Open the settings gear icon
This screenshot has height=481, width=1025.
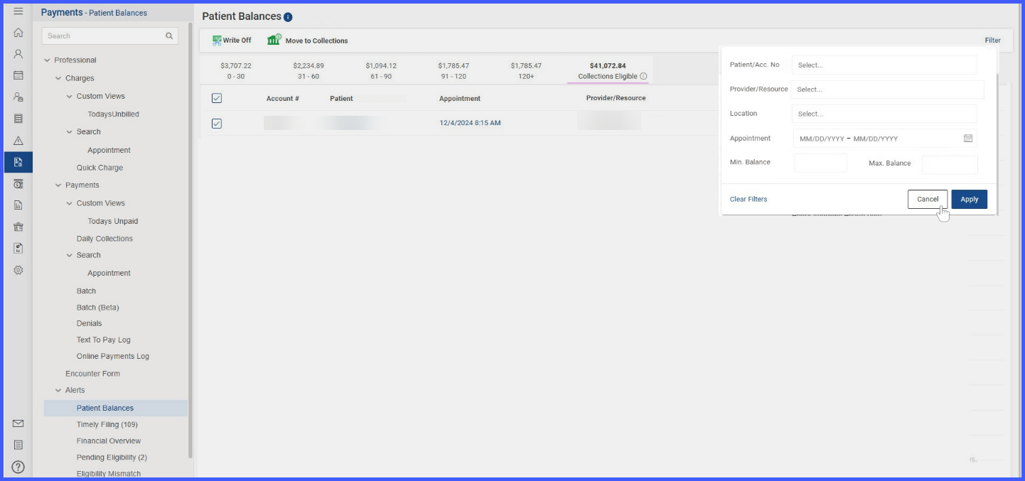[18, 270]
